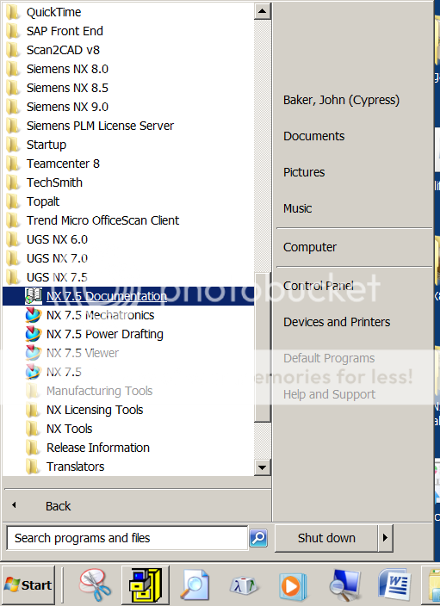The height and width of the screenshot is (606, 440).
Task: Click the Search programs and files box
Action: tap(127, 538)
